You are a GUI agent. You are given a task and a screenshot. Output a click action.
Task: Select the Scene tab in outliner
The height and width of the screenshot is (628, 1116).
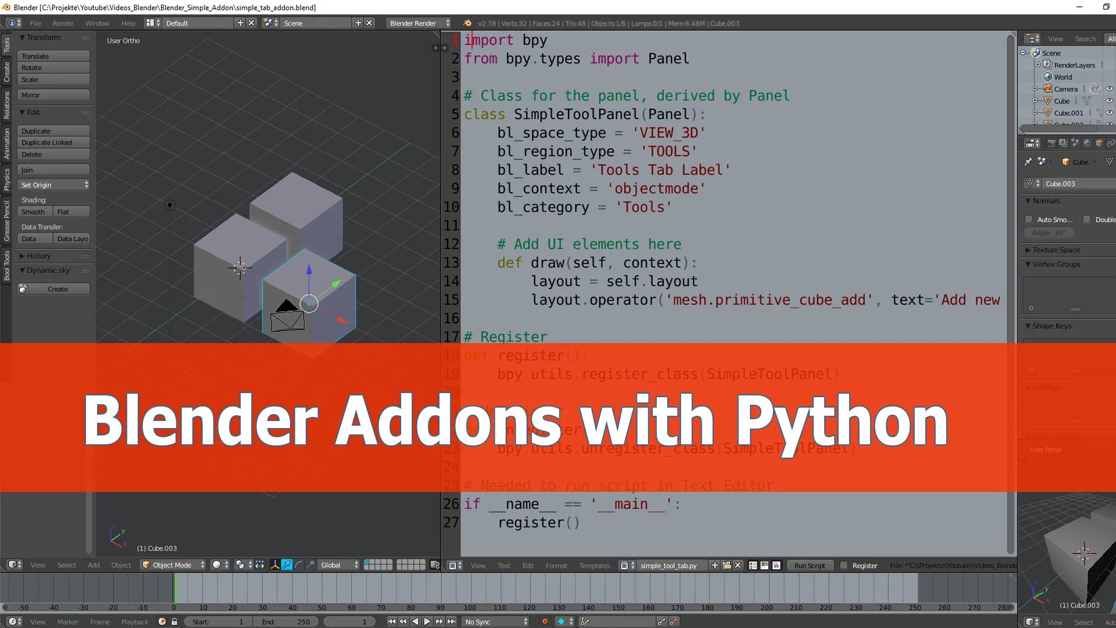click(x=1051, y=53)
